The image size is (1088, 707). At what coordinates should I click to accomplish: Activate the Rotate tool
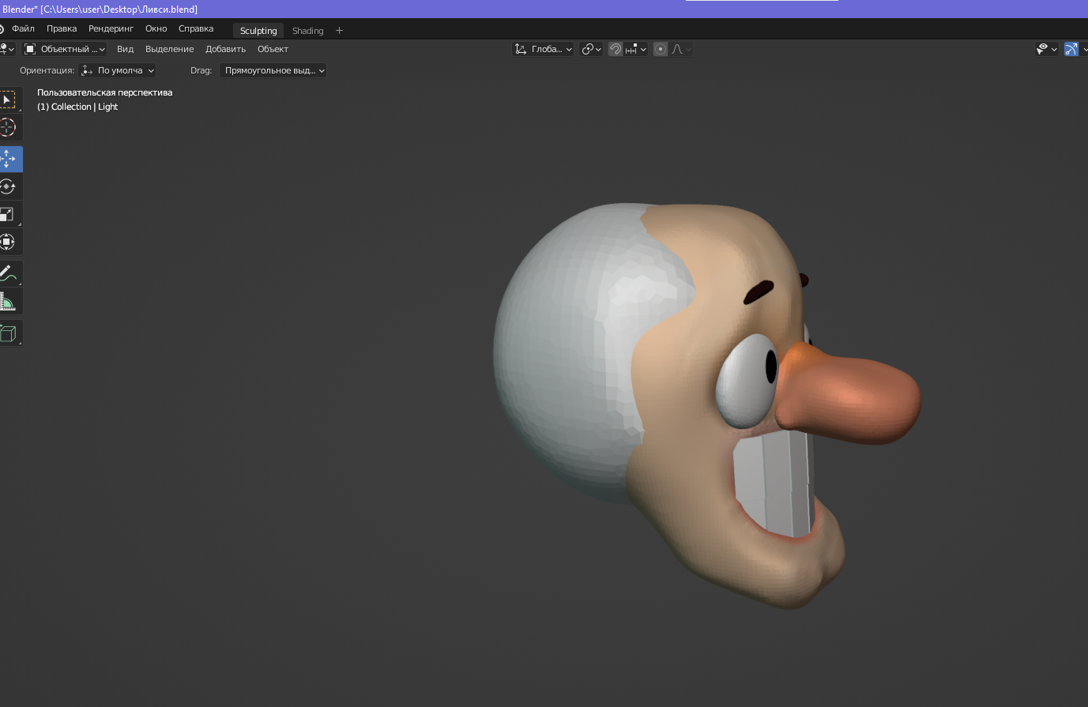click(x=8, y=186)
